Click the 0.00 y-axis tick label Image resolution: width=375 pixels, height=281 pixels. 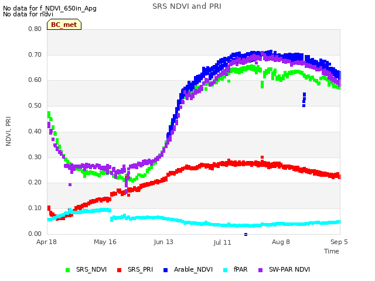pos(35,234)
